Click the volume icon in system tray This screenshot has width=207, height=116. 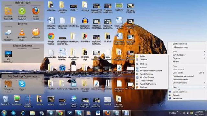pyautogui.click(x=188, y=113)
